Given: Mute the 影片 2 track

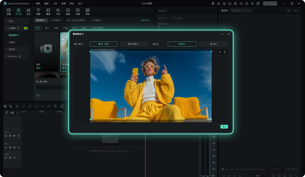Looking at the screenshot, I should pyautogui.click(x=10, y=136).
